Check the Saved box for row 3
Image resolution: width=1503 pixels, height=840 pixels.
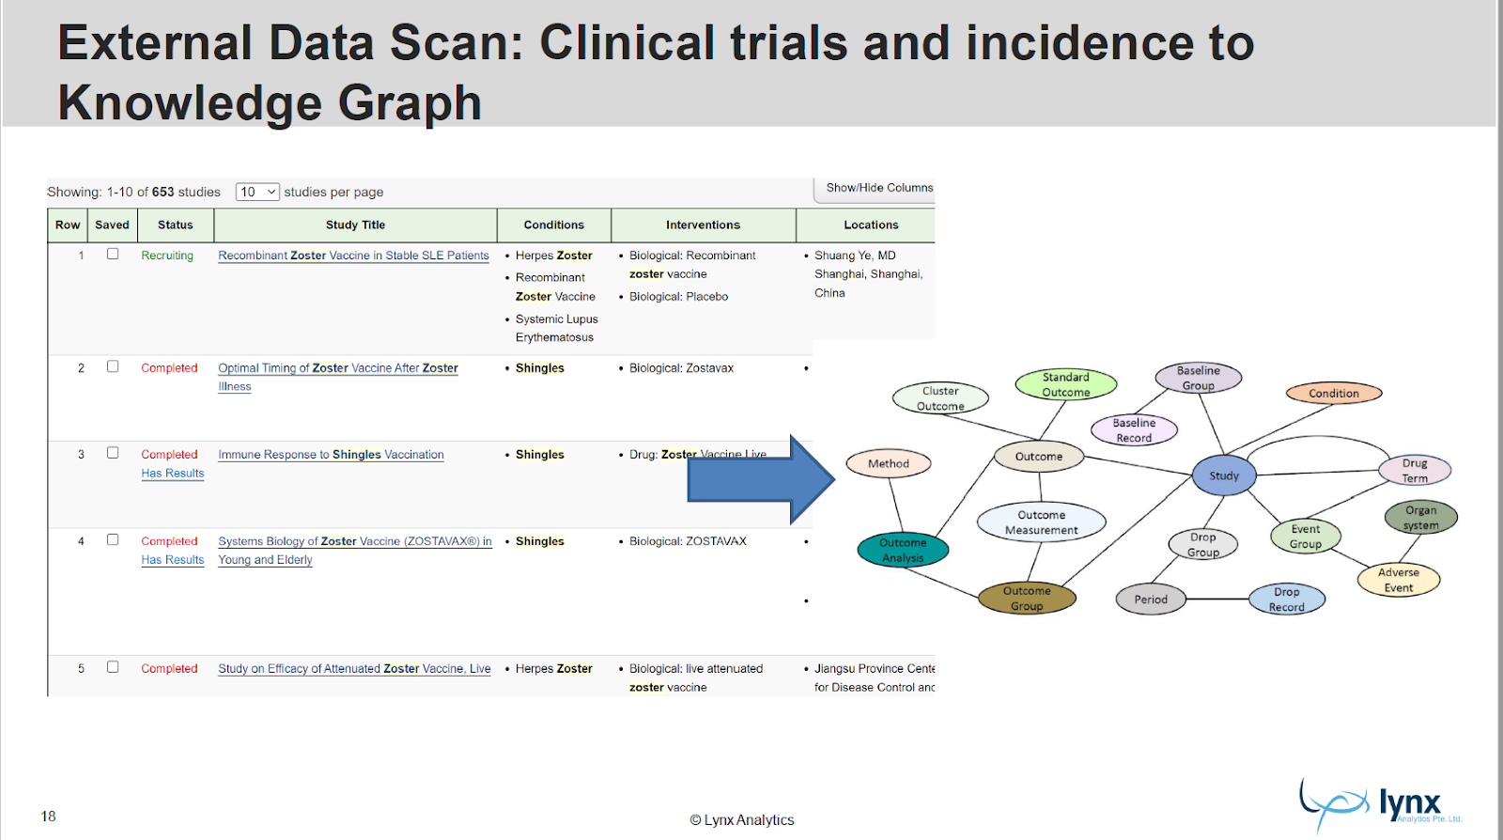coord(113,453)
